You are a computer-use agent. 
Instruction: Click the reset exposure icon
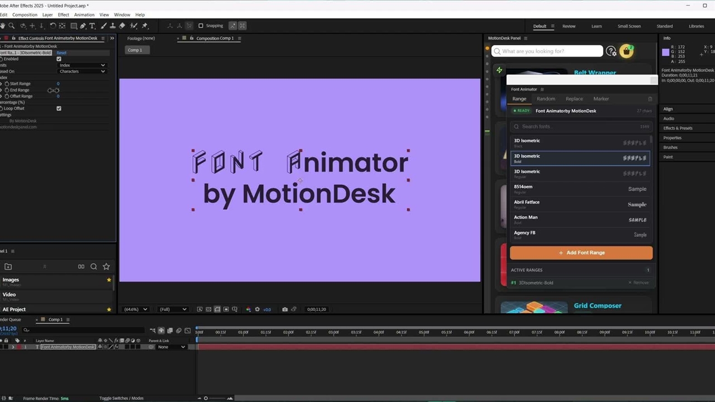tap(258, 309)
